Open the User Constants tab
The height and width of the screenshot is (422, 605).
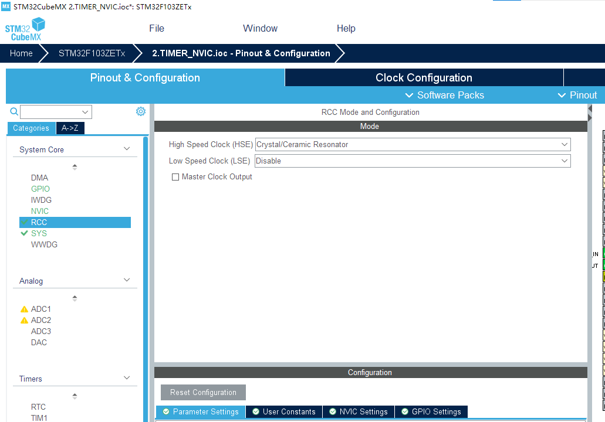click(283, 411)
